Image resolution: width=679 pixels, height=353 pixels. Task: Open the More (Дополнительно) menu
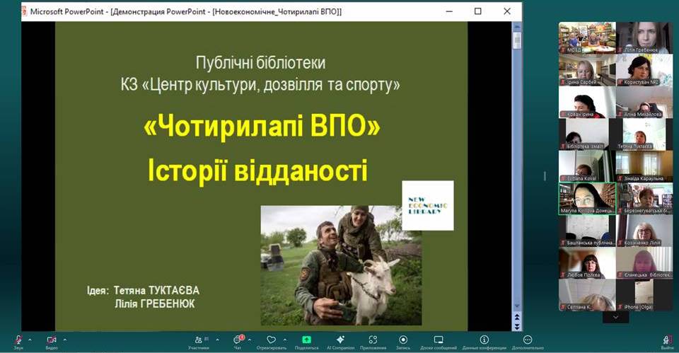(528, 340)
